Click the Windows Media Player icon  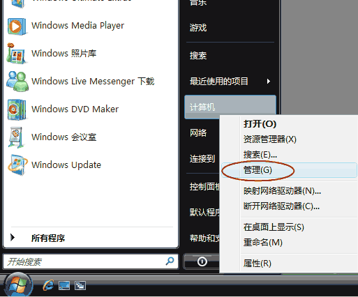(x=17, y=26)
